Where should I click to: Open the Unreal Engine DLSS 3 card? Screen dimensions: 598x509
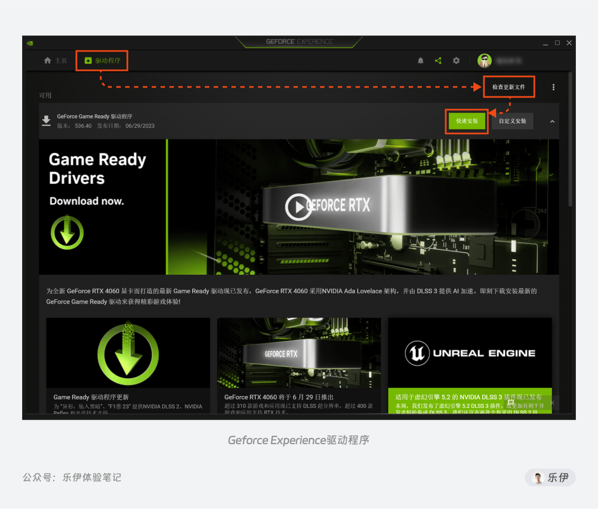470,366
